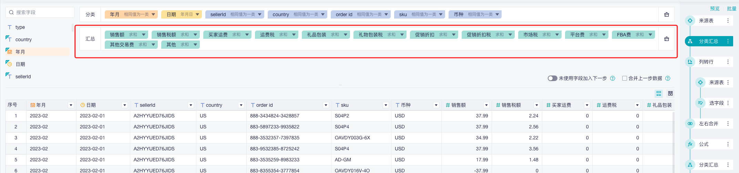Click the 批量 link
Viewport: 739px width, 173px height.
pyautogui.click(x=731, y=9)
